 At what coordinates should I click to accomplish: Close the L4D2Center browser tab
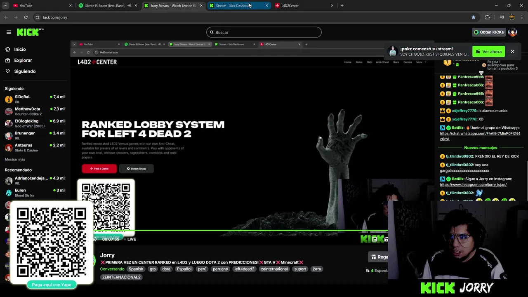(x=332, y=6)
